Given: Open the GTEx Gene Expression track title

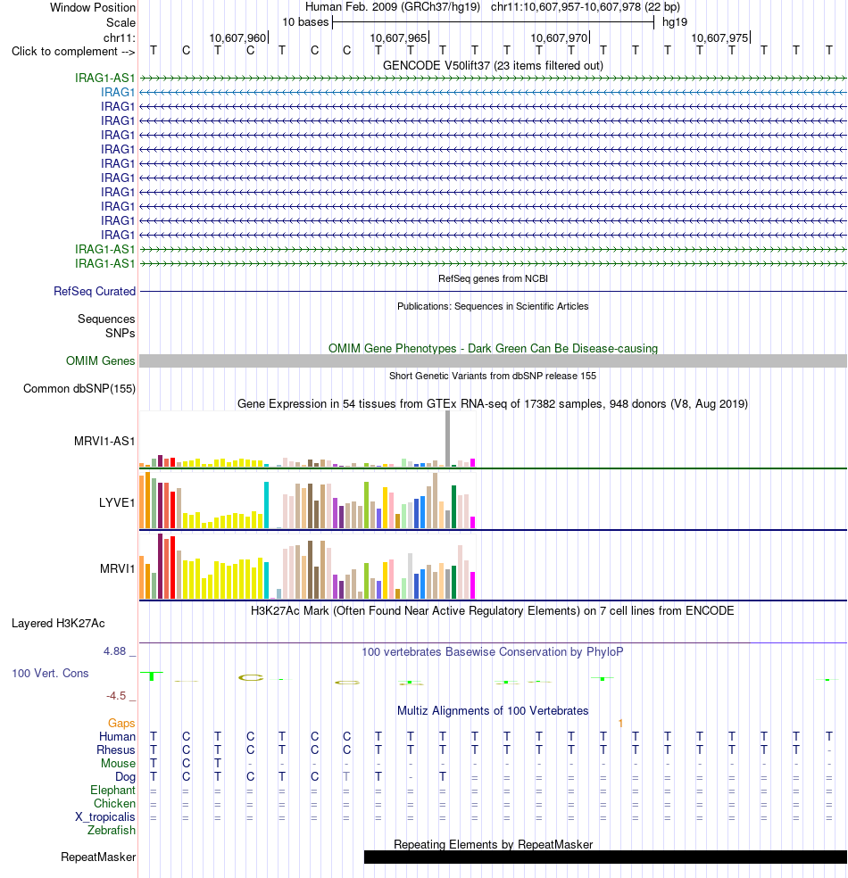Looking at the screenshot, I should [493, 403].
